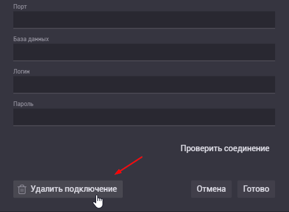The image size is (289, 212).
Task: Confirm the settings with the "Готово" button
Action: click(x=256, y=189)
